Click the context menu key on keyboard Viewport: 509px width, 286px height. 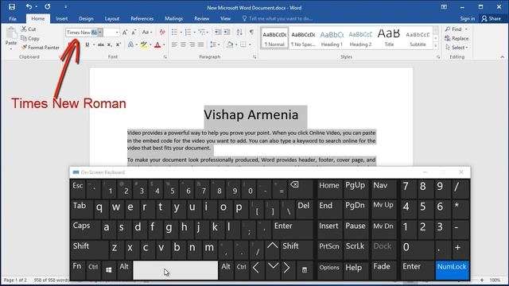[x=305, y=269]
